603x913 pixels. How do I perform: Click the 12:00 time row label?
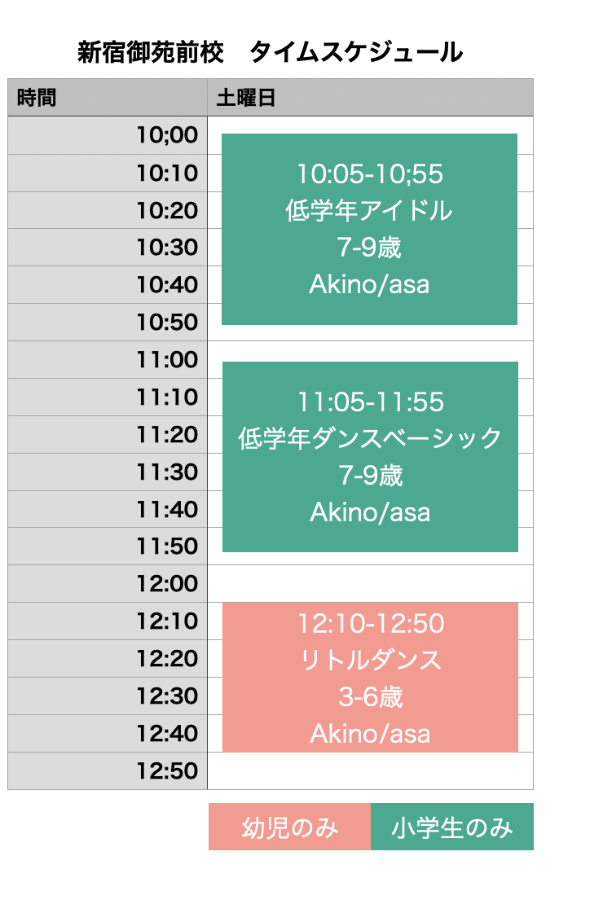(x=108, y=584)
